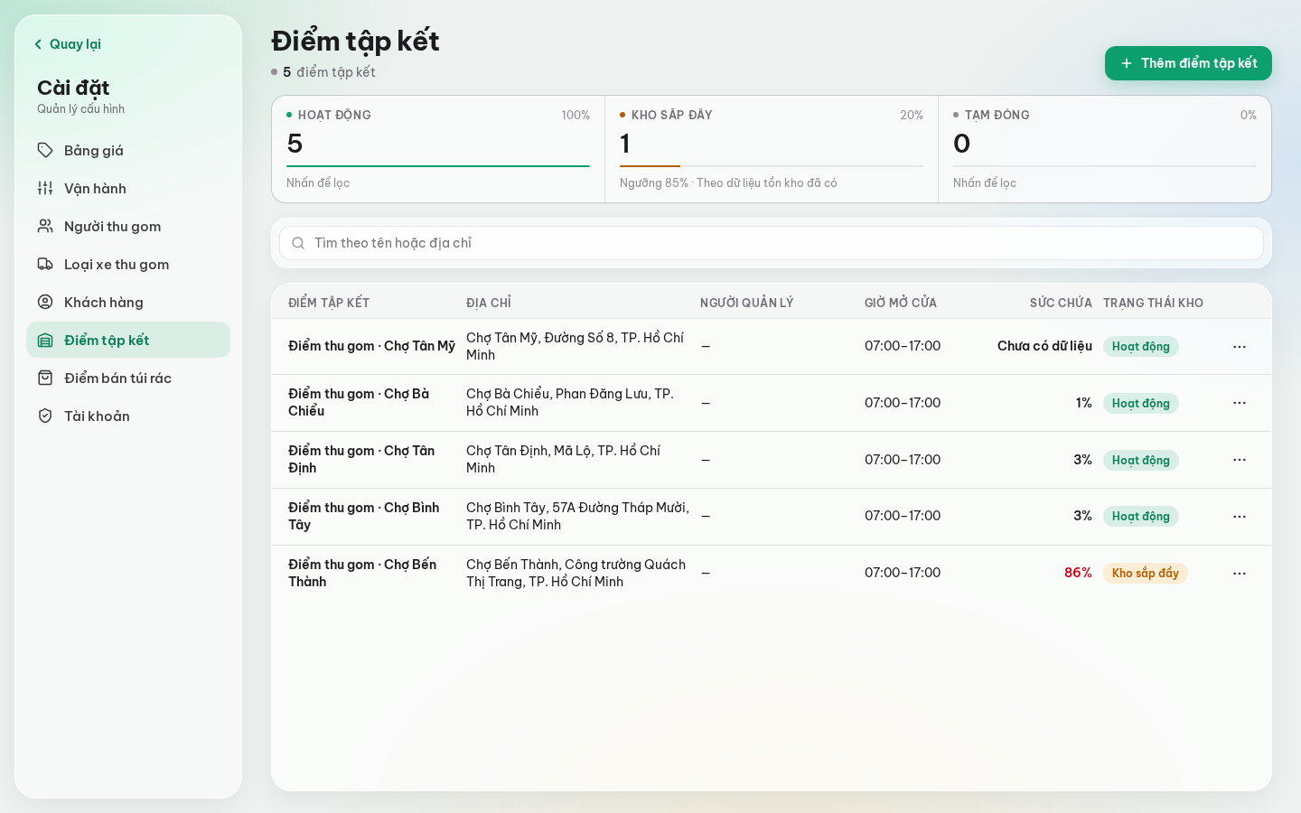Open actions menu for Chợ Bà Chiểu row
This screenshot has width=1301, height=813.
pyautogui.click(x=1240, y=403)
